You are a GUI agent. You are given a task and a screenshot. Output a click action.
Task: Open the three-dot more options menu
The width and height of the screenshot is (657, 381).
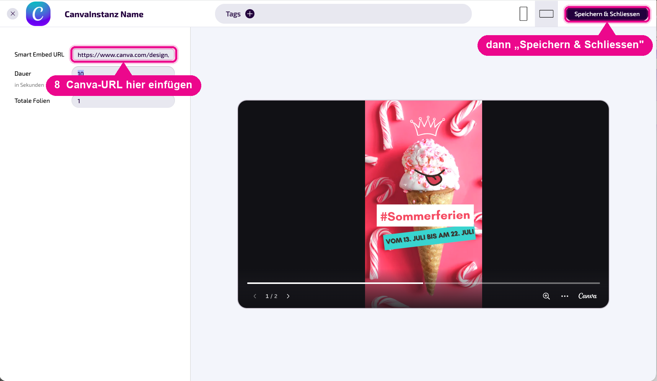click(565, 296)
